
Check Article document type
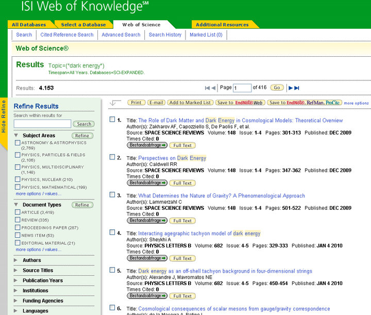pos(18,212)
